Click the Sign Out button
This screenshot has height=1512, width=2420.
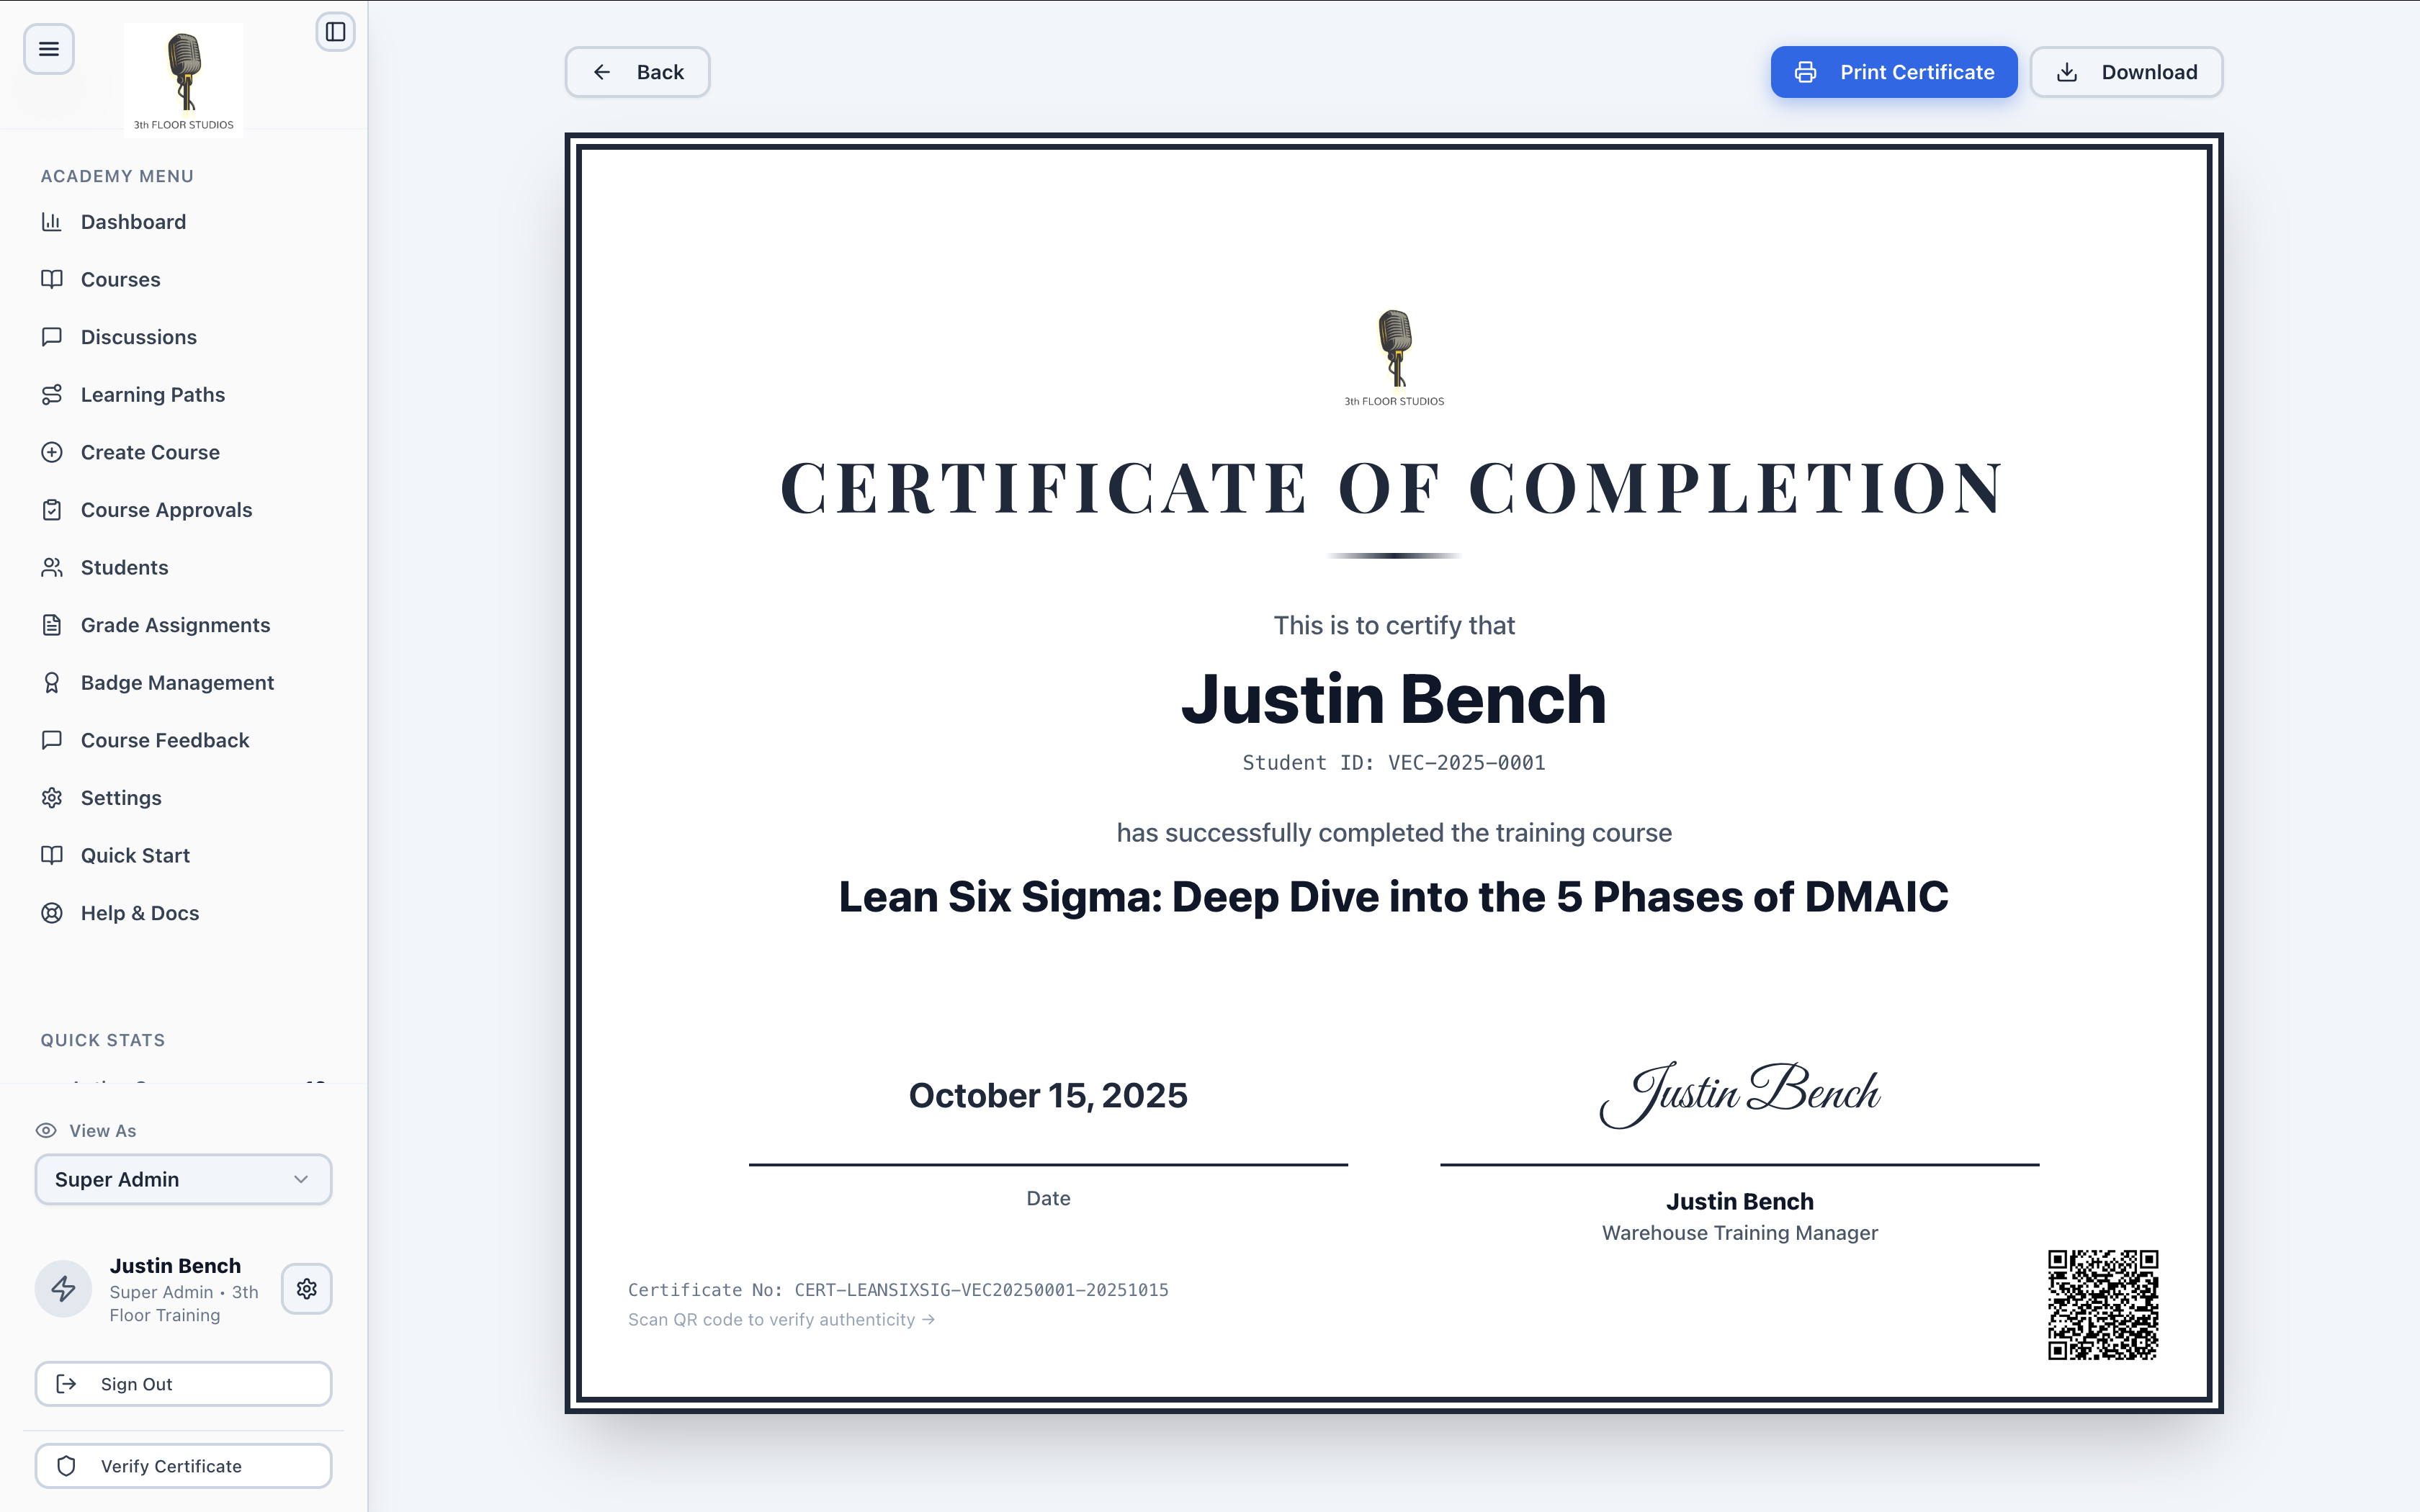tap(183, 1384)
